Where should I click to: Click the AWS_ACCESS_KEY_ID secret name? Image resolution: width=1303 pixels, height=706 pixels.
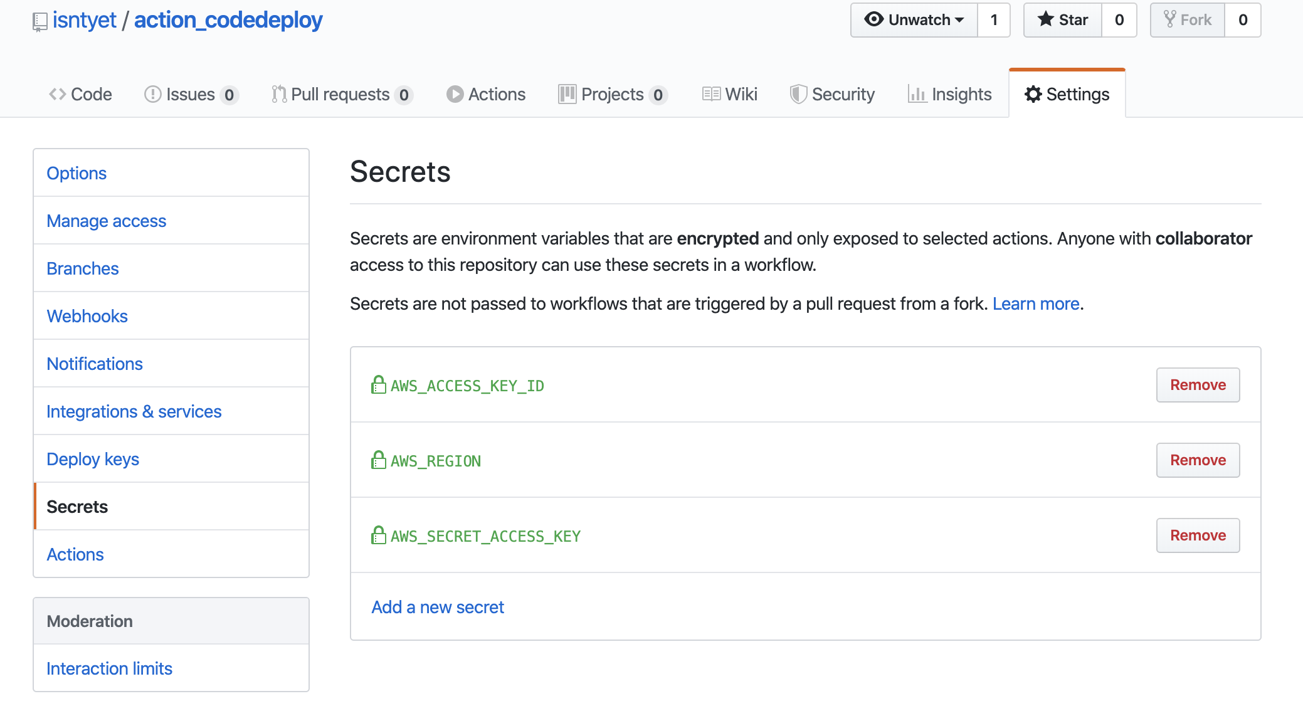pos(467,386)
